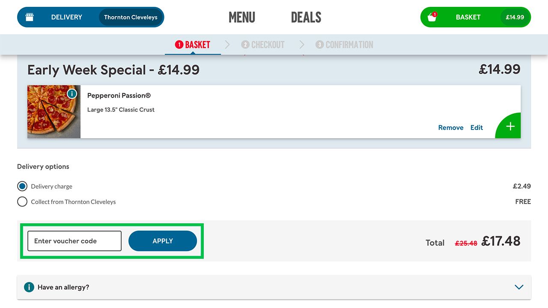
Task: Expand the Have an allergy section
Action: (x=519, y=287)
